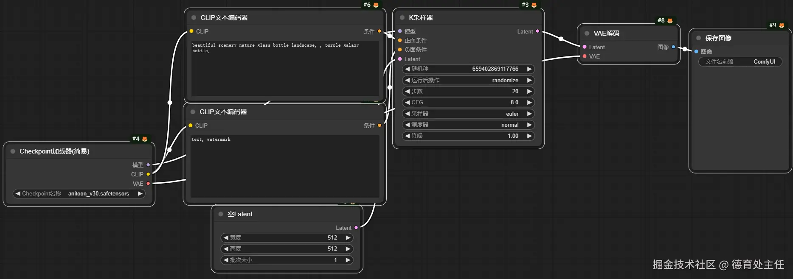
Task: Decrease 批次大小 with its left arrow
Action: click(x=226, y=260)
